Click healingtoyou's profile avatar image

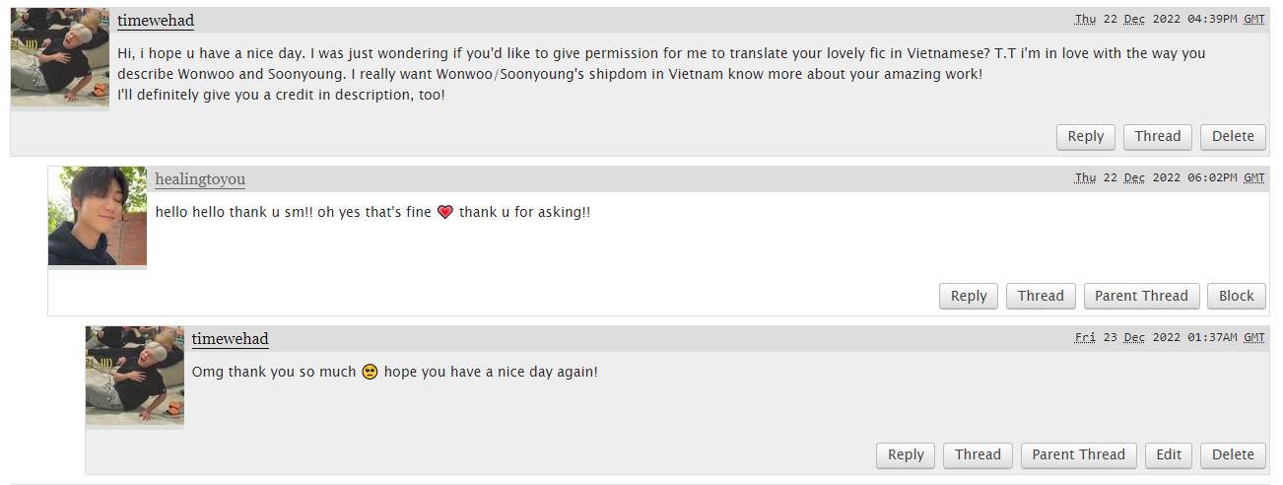tap(98, 216)
